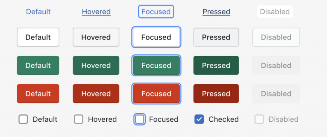Click the red Focused button

click(156, 94)
